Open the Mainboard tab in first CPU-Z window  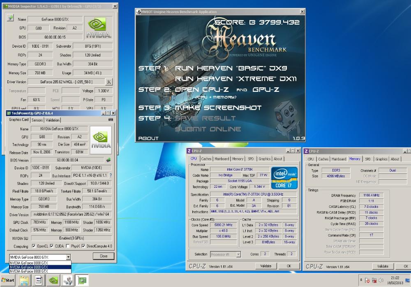[222, 159]
